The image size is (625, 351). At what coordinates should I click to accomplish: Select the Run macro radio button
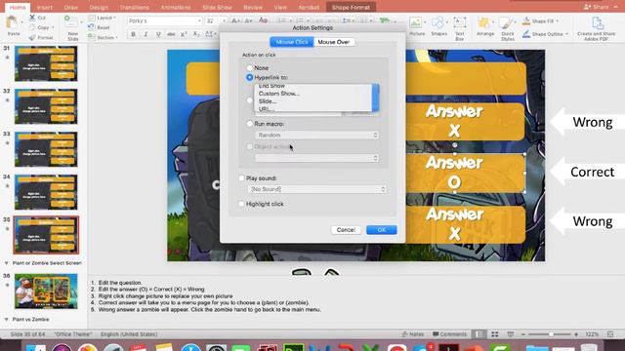coord(250,124)
